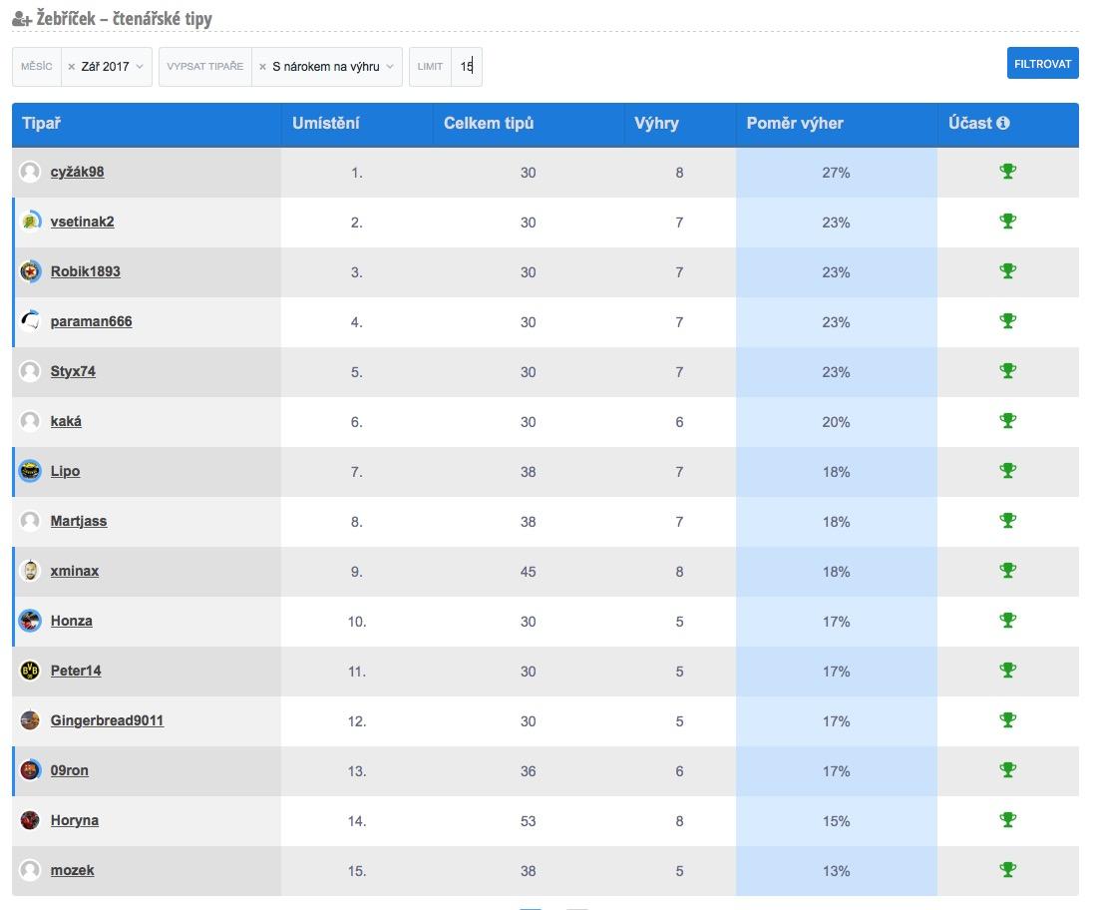
Task: Remove the S nárokem na výhru filter
Action: click(262, 67)
